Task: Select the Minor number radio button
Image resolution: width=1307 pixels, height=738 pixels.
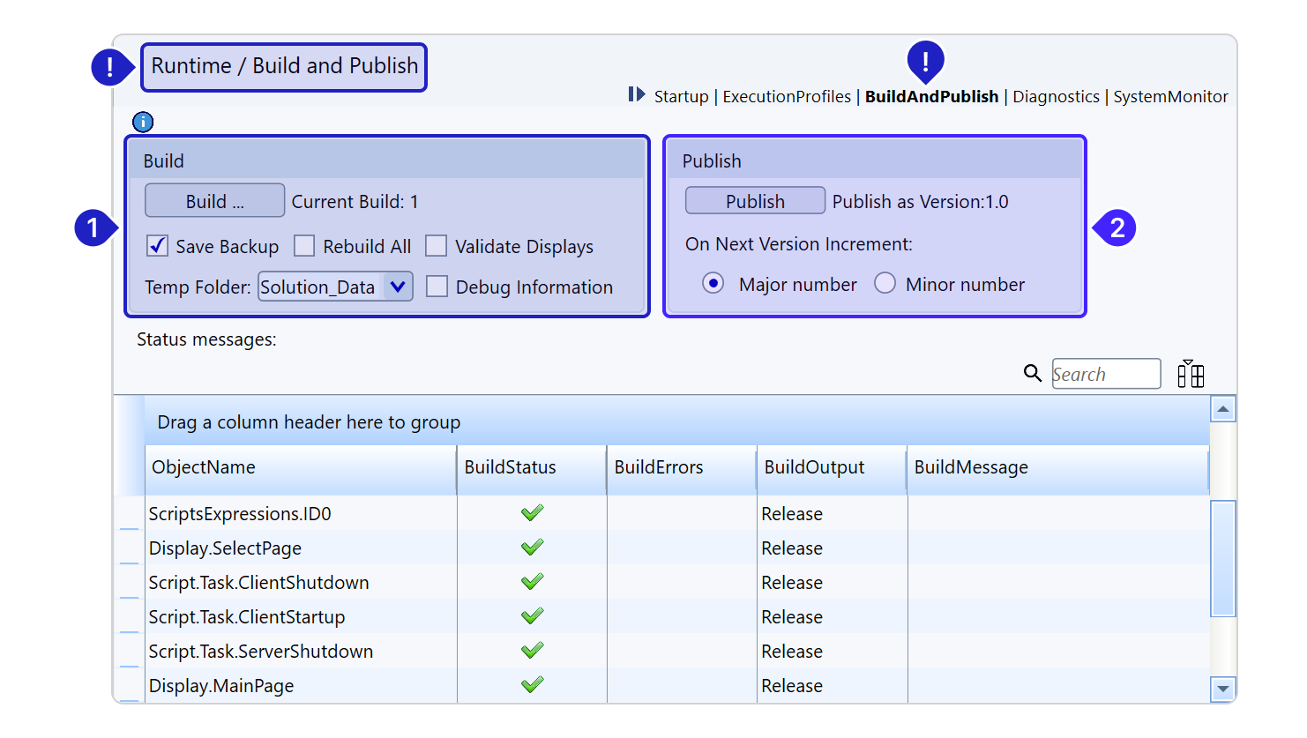Action: point(885,283)
